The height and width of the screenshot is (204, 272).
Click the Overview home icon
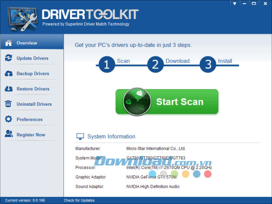coord(9,43)
